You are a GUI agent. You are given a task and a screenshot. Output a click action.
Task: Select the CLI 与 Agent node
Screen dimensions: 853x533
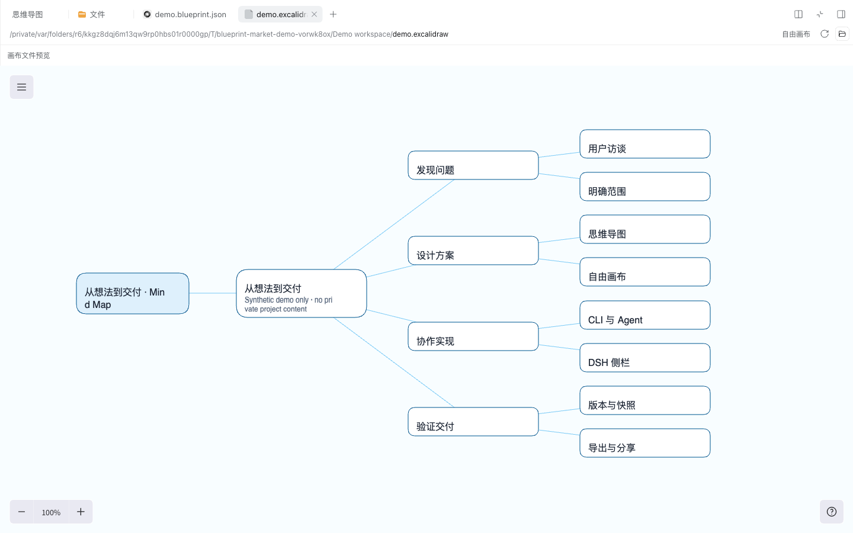[645, 315]
